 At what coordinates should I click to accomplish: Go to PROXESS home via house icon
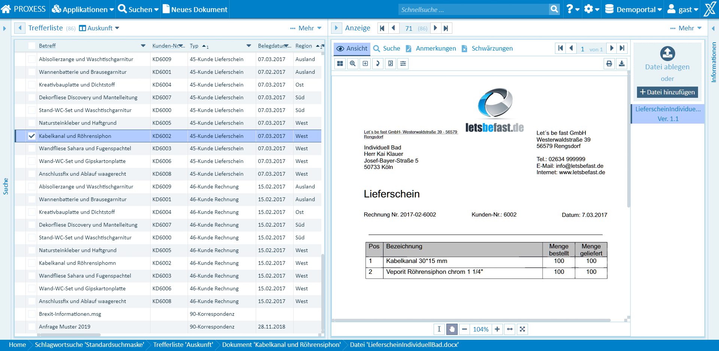(6, 9)
